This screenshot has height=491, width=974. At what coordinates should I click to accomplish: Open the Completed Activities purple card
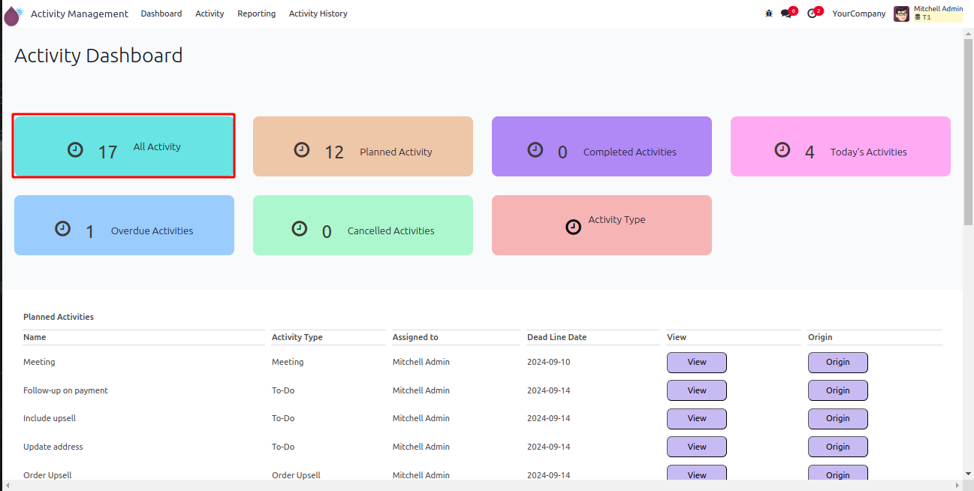point(602,146)
